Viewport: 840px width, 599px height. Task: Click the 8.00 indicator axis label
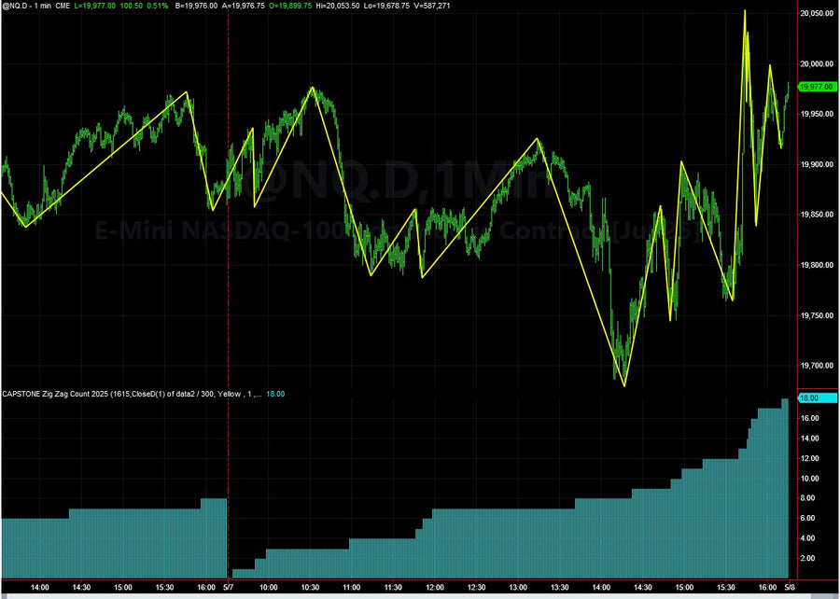click(x=807, y=498)
